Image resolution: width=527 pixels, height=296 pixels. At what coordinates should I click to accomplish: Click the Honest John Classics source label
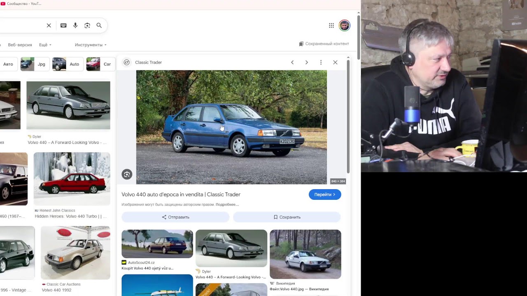click(x=57, y=210)
